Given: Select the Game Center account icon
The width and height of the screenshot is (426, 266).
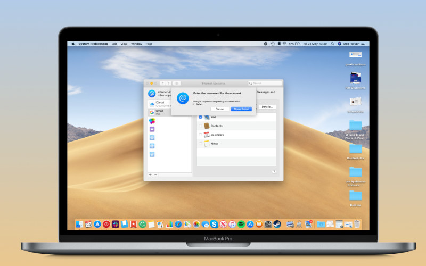Looking at the screenshot, I should tap(152, 121).
